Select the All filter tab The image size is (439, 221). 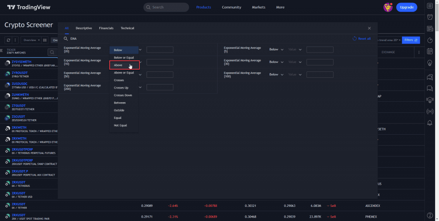point(66,28)
